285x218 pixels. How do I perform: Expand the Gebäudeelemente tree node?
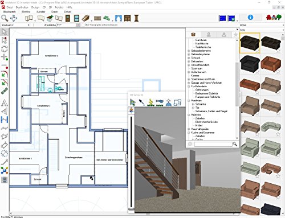pyautogui.click(x=189, y=51)
